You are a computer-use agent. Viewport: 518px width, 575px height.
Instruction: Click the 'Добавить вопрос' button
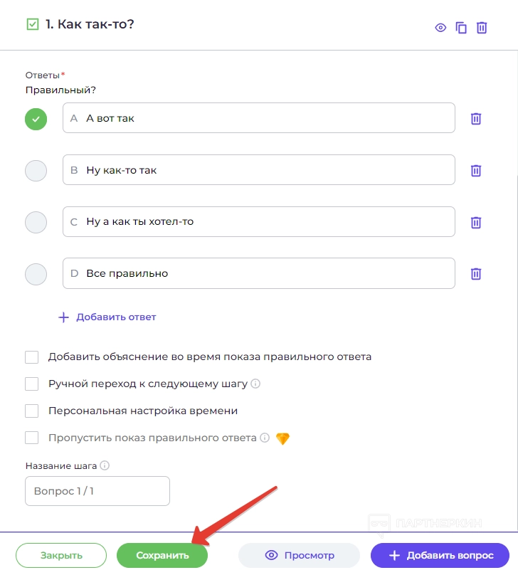(x=440, y=556)
